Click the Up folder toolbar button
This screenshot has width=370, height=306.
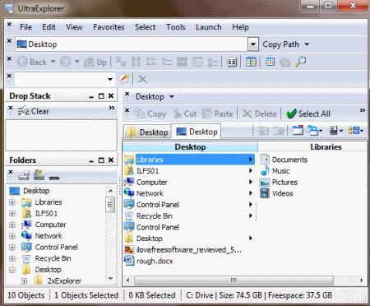click(x=95, y=62)
